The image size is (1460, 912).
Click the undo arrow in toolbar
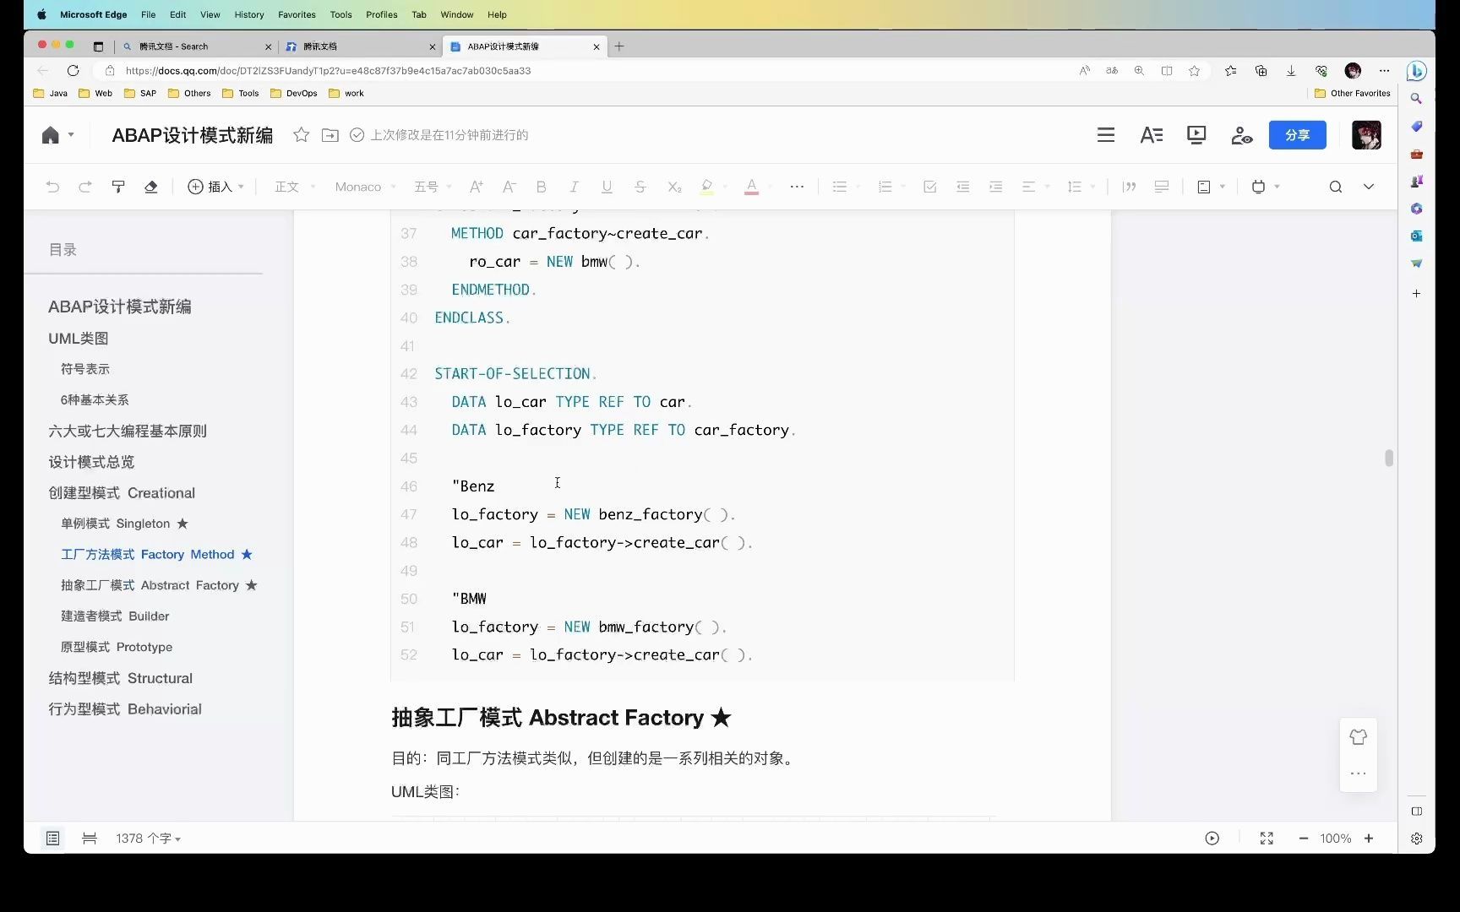click(x=52, y=187)
